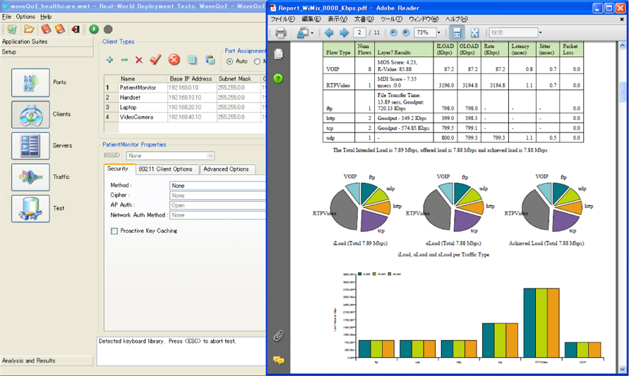The image size is (629, 376).
Task: Open the Ports setup panel icon
Action: pyautogui.click(x=30, y=83)
